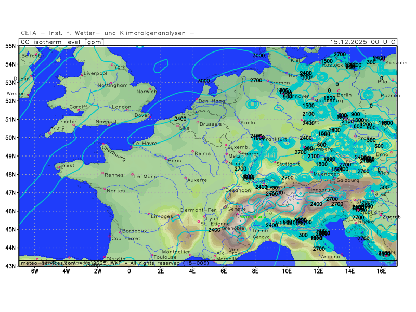The image size is (416, 312).
Task: Select the Le Havre city label
Action: point(145,144)
